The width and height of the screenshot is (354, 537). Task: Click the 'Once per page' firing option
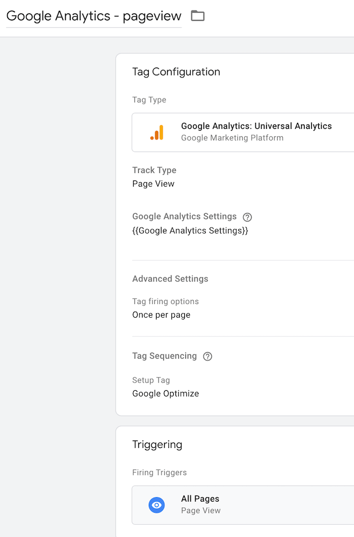pos(161,315)
